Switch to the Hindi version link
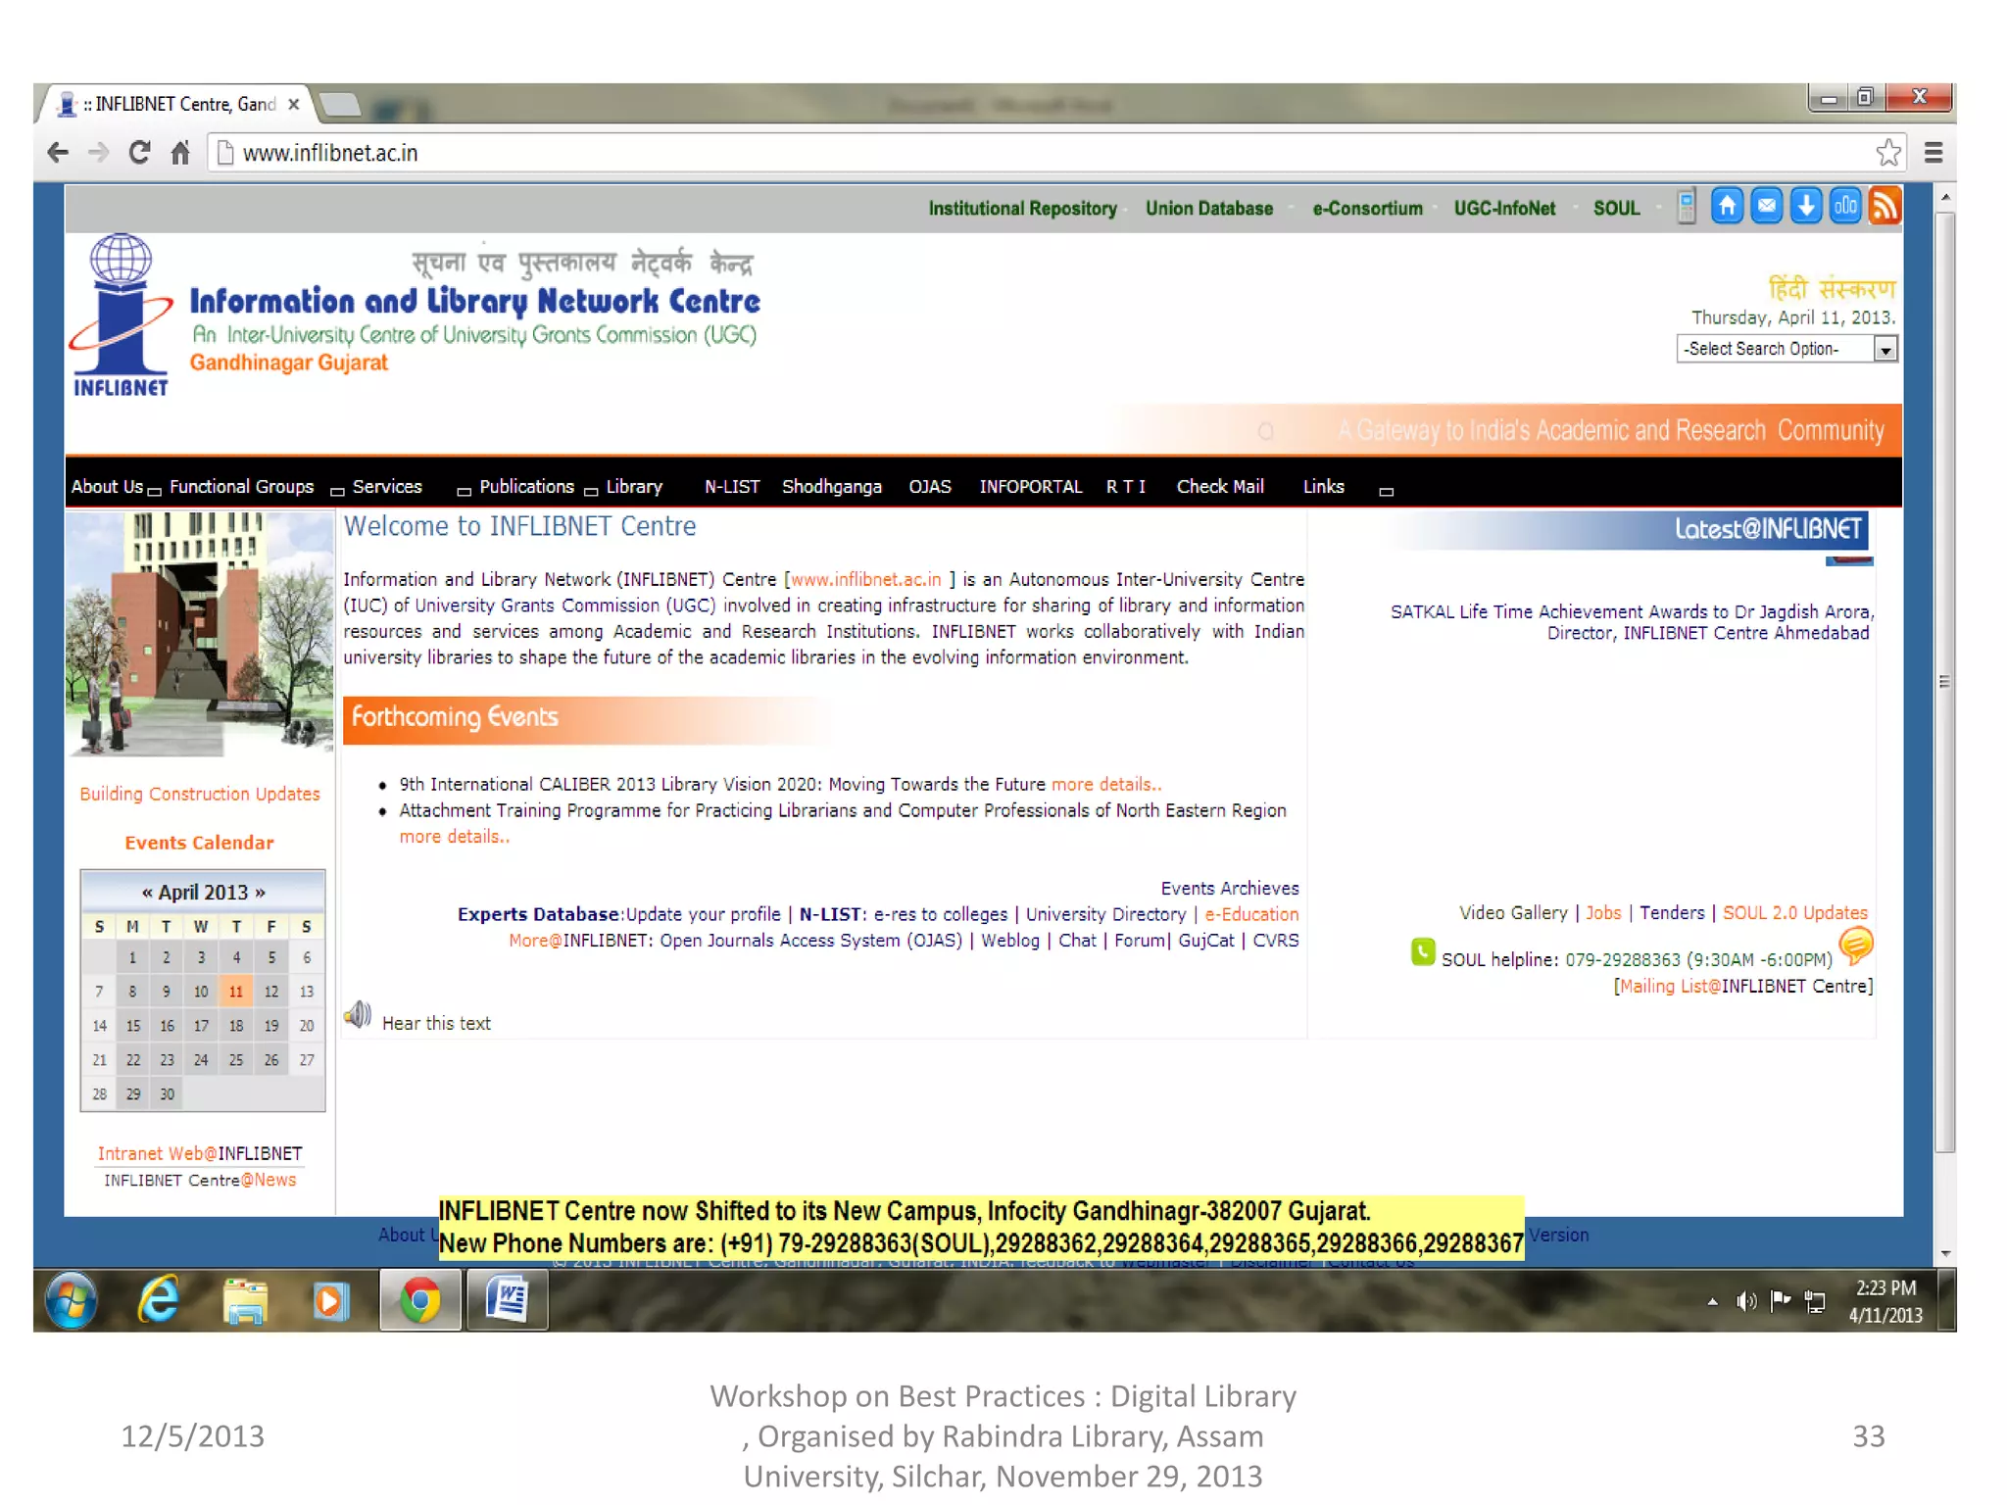The height and width of the screenshot is (1505, 2007). click(1832, 288)
